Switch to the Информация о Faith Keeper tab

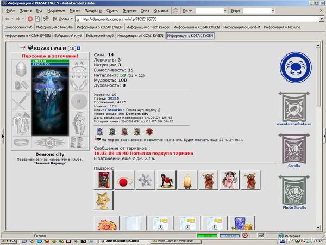(148, 27)
